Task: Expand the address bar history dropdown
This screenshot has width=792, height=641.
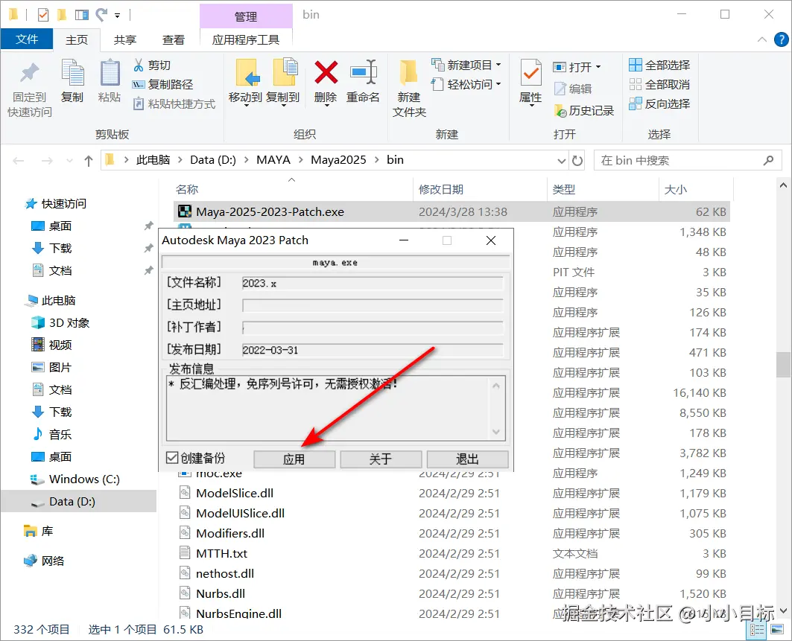Action: (x=561, y=161)
